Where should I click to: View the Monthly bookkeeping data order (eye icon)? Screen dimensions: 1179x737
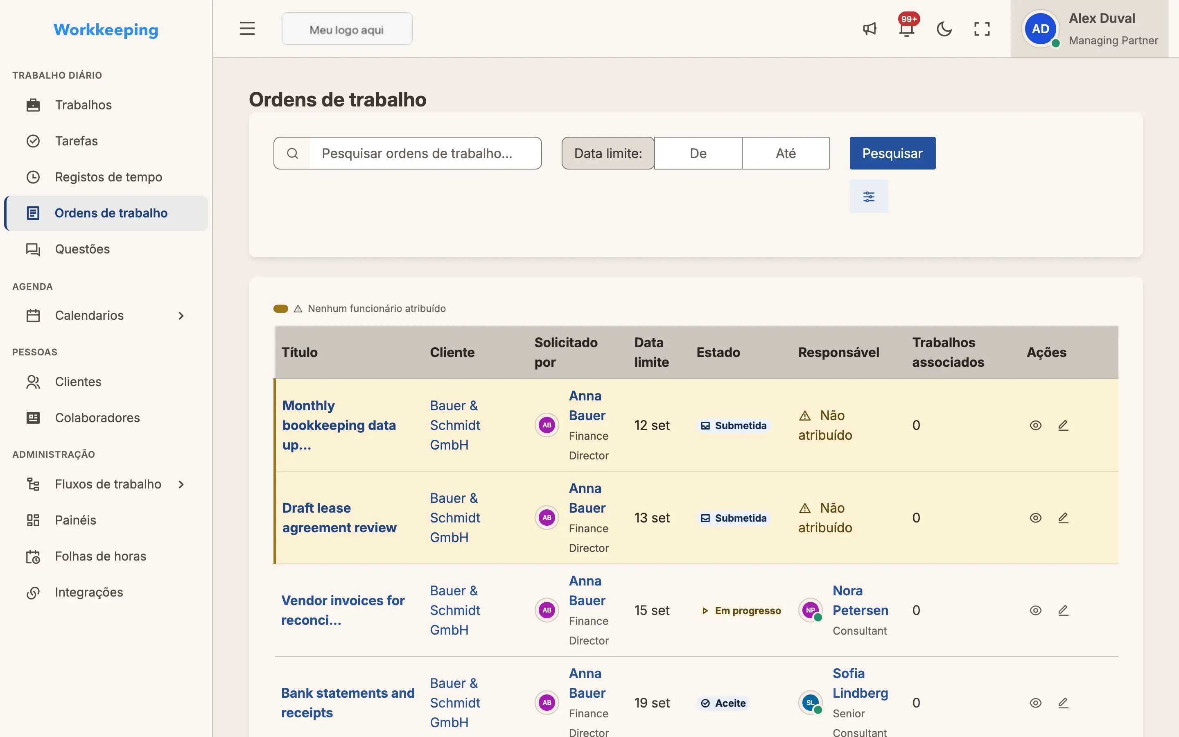[x=1035, y=425]
